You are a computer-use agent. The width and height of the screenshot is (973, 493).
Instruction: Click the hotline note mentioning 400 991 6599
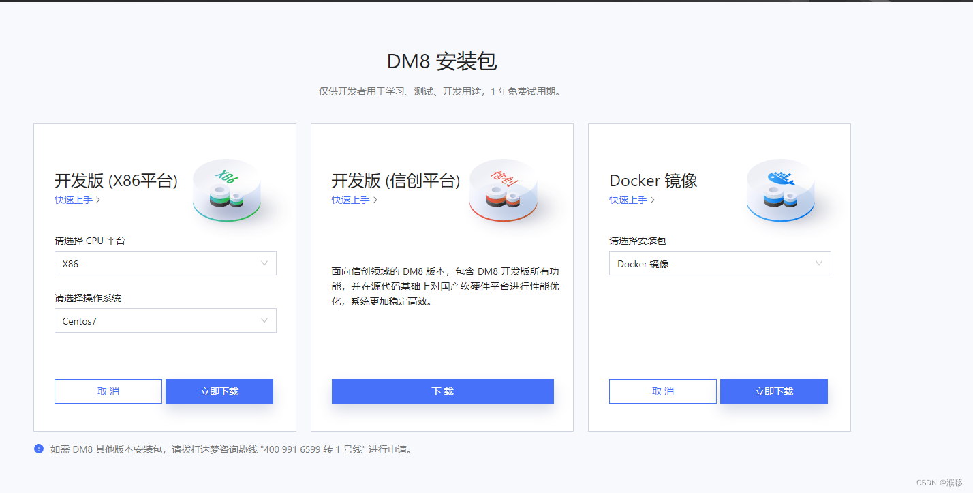tap(231, 449)
